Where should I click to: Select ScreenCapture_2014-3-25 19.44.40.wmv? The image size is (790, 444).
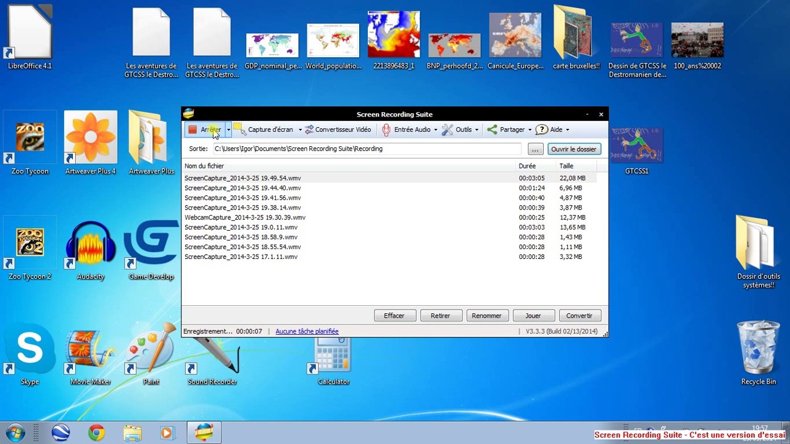point(390,188)
